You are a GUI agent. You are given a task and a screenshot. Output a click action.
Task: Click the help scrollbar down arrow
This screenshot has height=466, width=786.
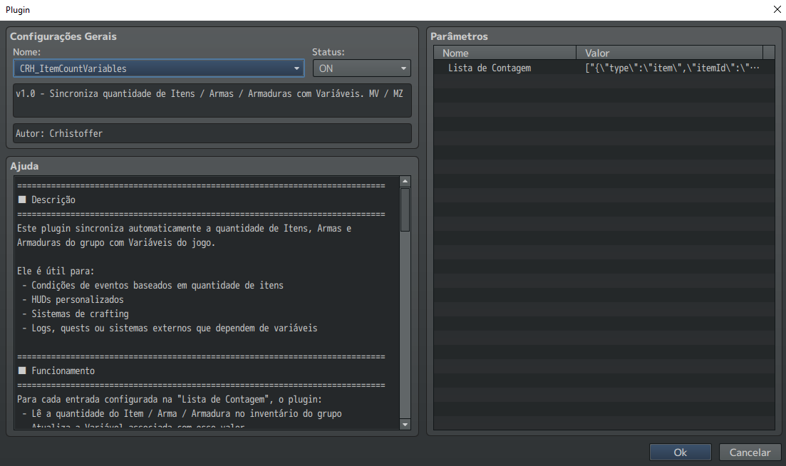pos(405,425)
